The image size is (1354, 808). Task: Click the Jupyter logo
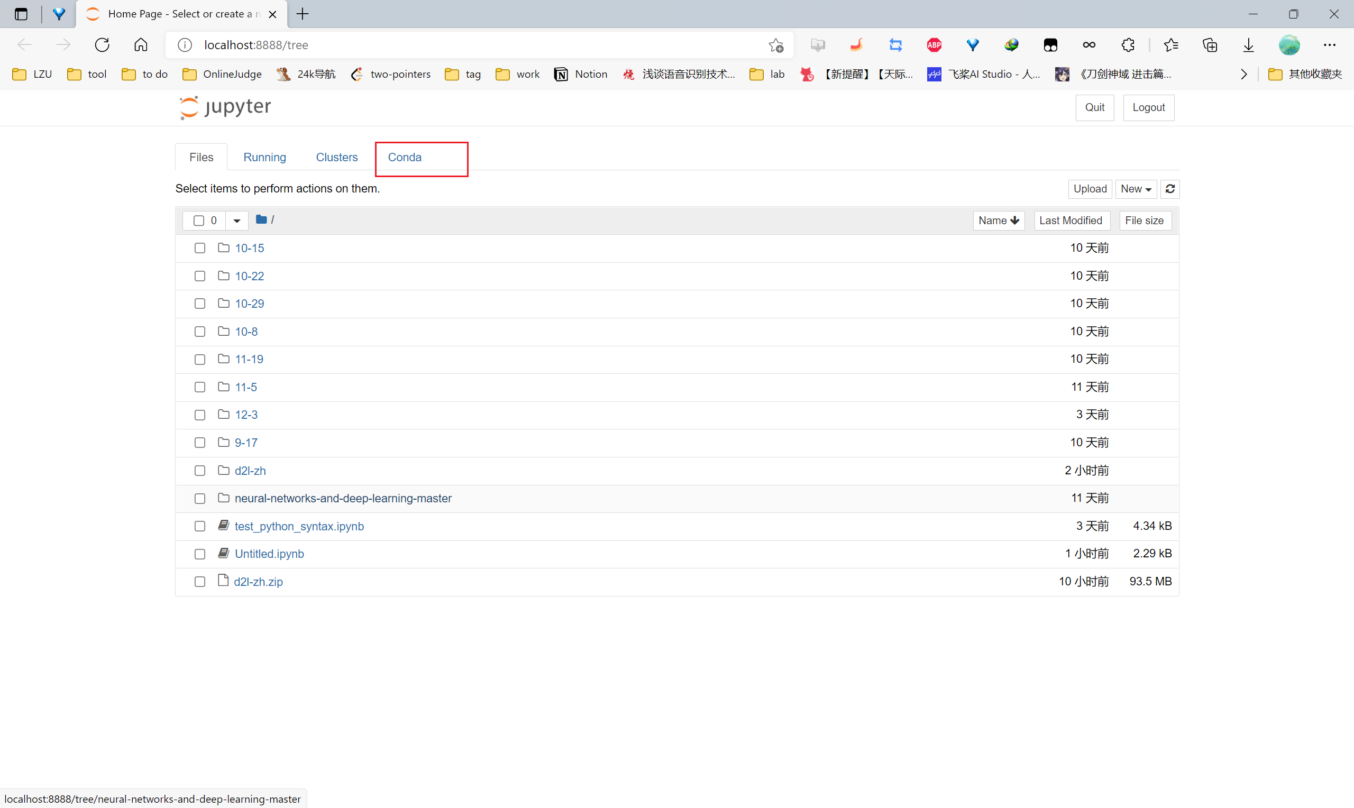pyautogui.click(x=225, y=107)
